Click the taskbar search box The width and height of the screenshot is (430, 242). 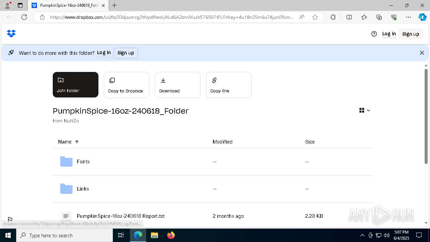tap(64, 235)
